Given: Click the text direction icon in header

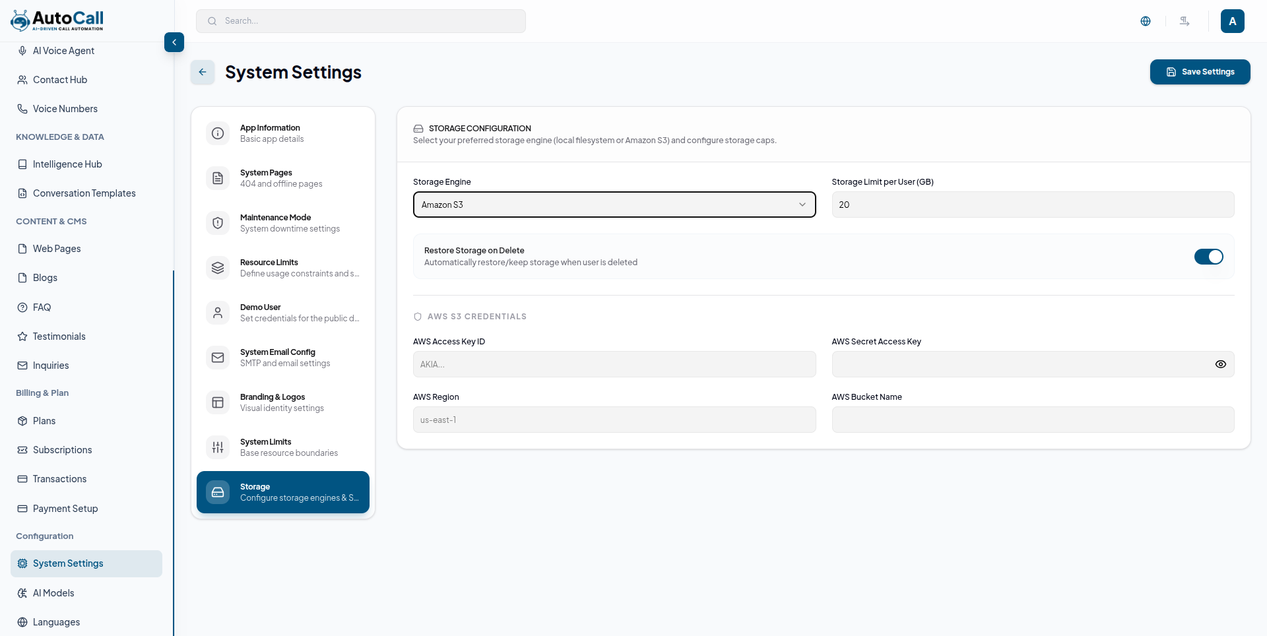Looking at the screenshot, I should (1185, 21).
